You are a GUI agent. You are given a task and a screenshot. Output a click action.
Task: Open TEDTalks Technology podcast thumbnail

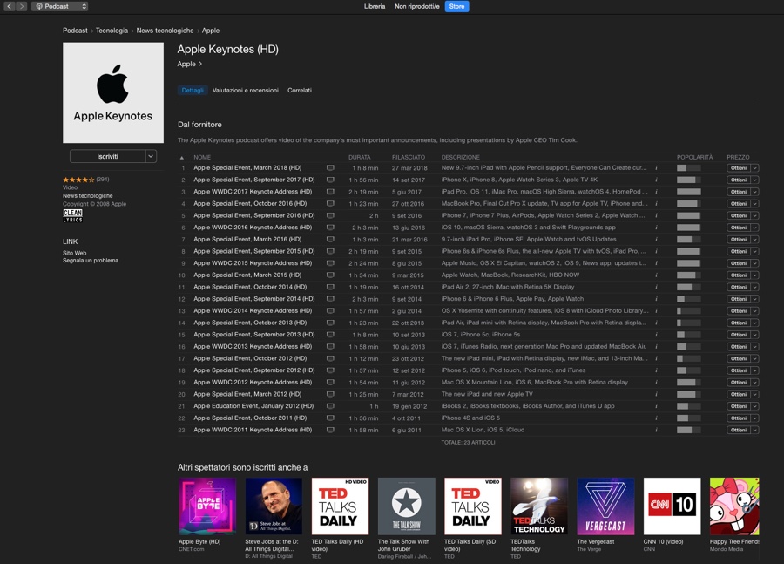pyautogui.click(x=539, y=506)
